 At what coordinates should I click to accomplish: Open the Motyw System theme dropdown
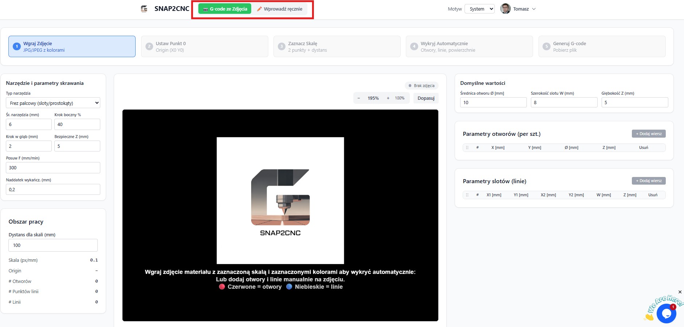coord(479,9)
